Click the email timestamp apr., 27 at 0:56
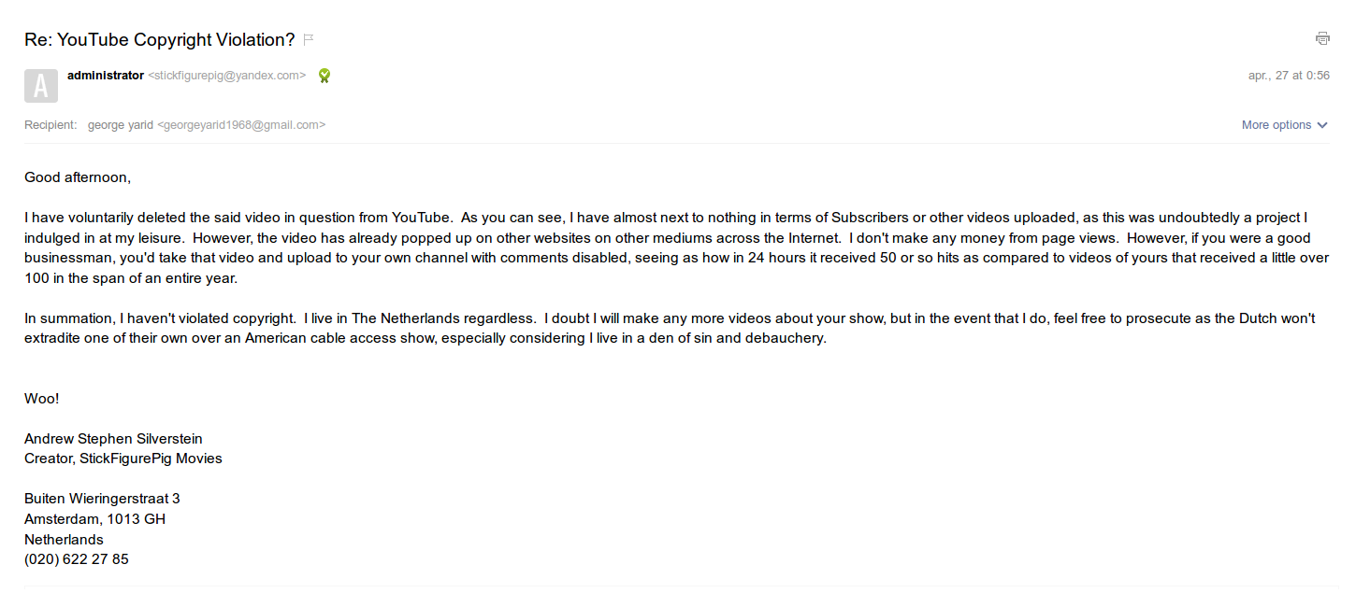Viewport: 1356px width, 607px height. [x=1289, y=76]
